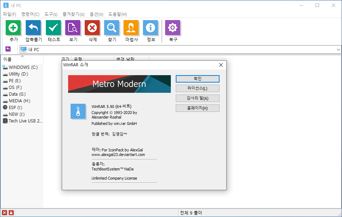
Task: Click the Metro Modern banner image
Action: point(119,84)
